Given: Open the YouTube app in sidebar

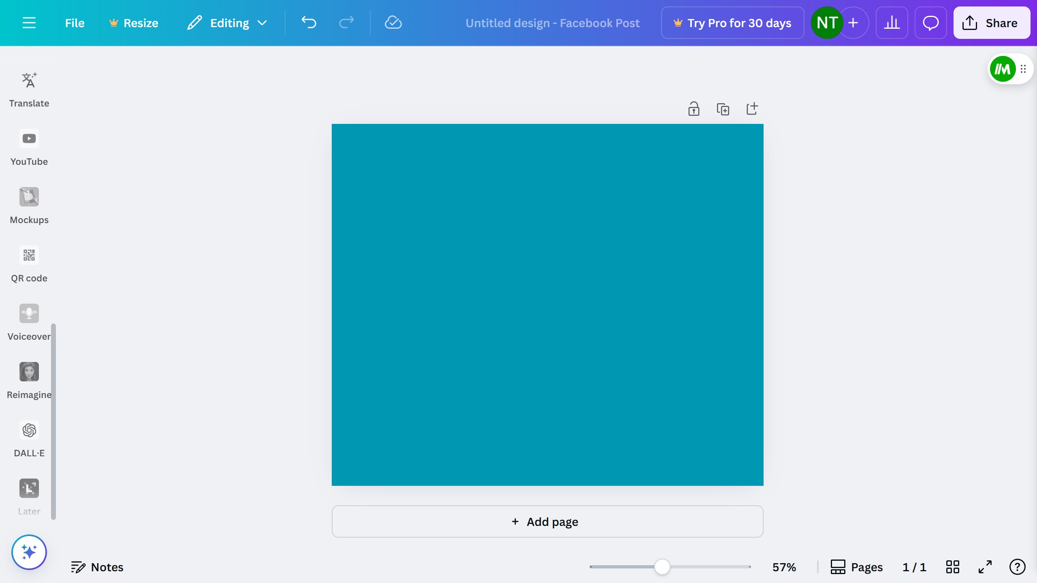Looking at the screenshot, I should tap(29, 148).
